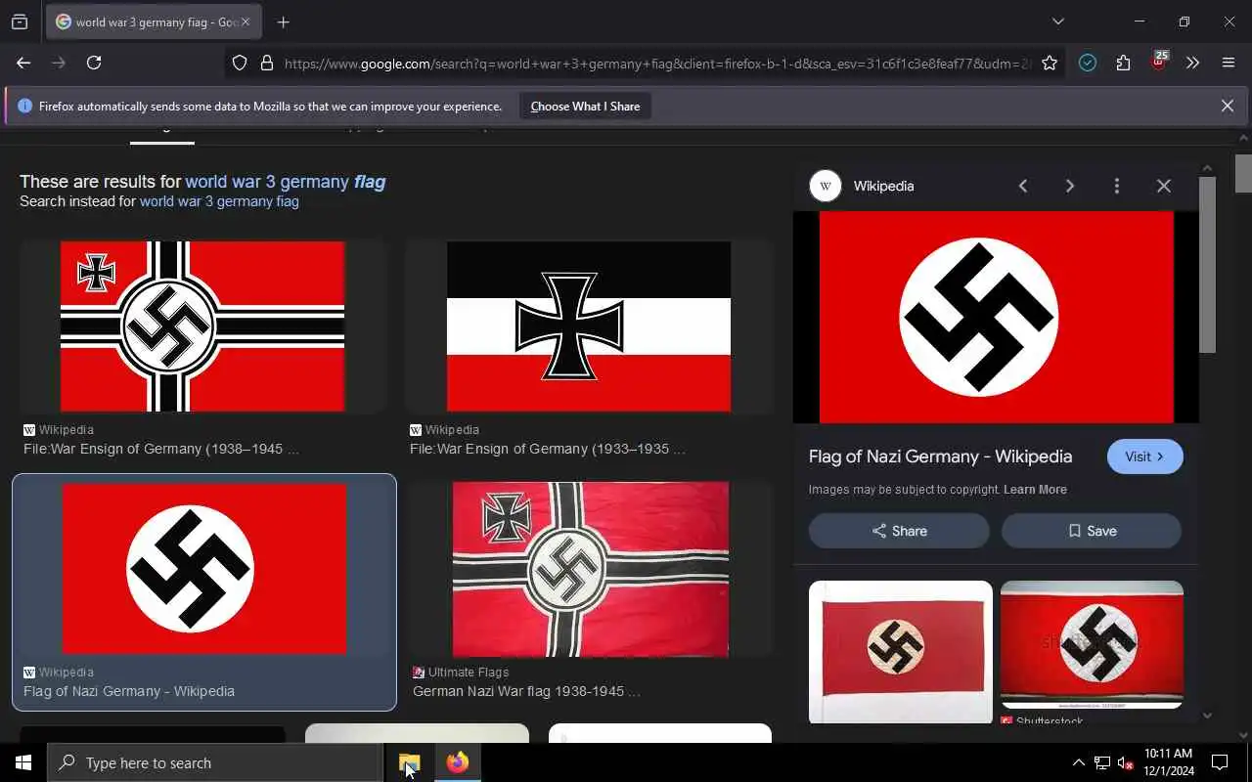
Task: Open the tracking protection shield icon
Action: pyautogui.click(x=240, y=64)
